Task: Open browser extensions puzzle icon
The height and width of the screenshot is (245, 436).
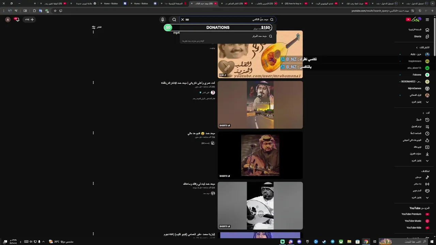Action: point(34,11)
